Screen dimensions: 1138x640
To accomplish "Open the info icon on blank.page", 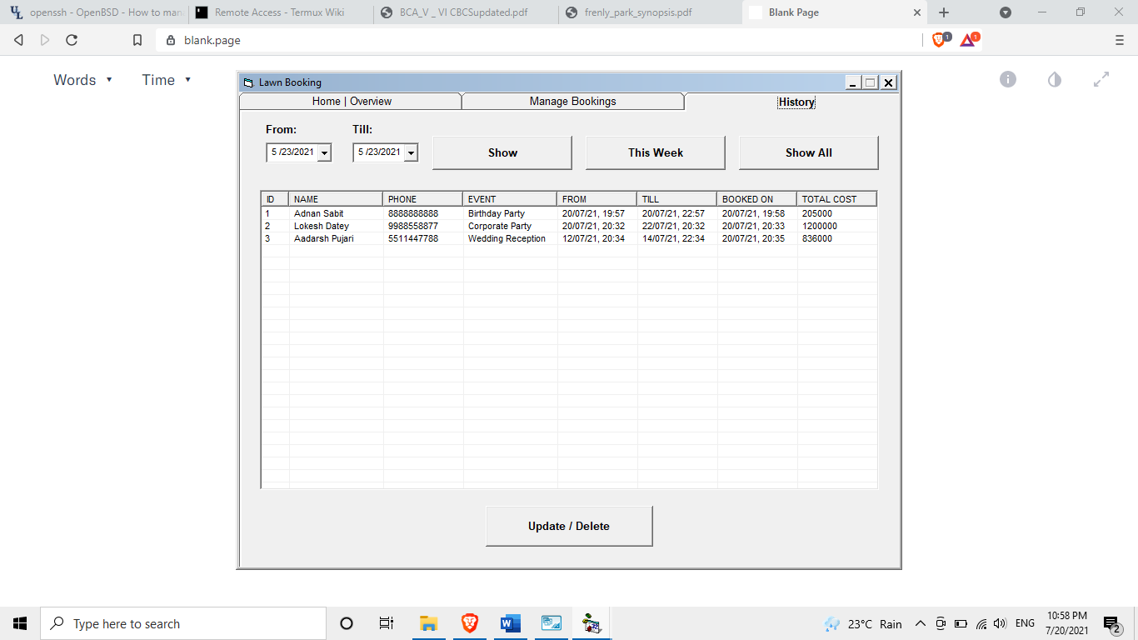I will coord(1007,79).
